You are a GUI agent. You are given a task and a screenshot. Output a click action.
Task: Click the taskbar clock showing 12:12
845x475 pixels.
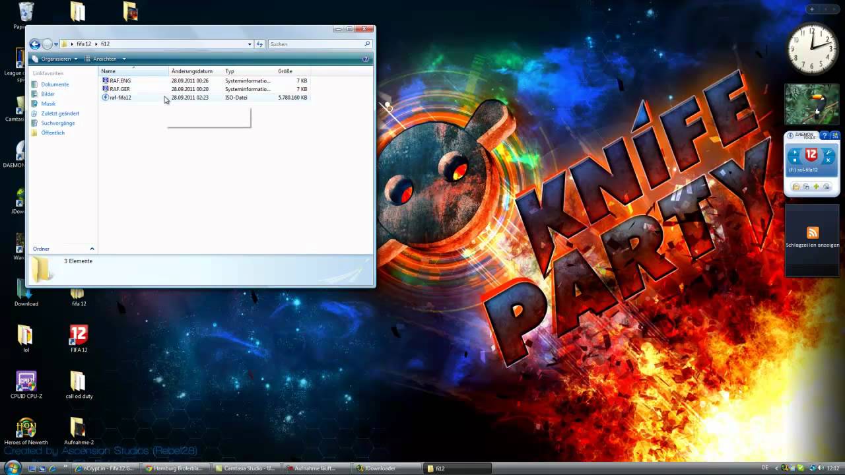point(832,468)
